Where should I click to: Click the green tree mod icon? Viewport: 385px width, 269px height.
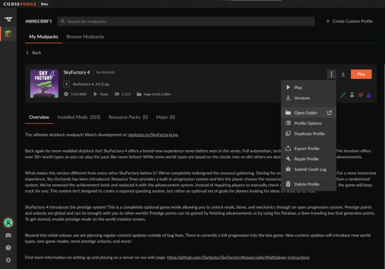pos(352,95)
